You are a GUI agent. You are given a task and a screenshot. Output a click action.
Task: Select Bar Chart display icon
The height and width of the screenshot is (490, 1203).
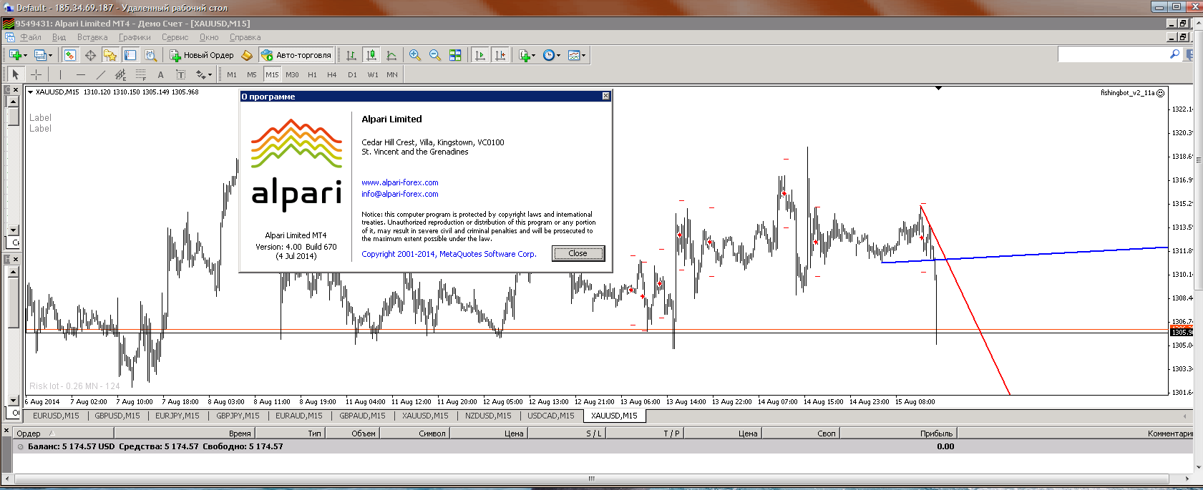tap(351, 55)
